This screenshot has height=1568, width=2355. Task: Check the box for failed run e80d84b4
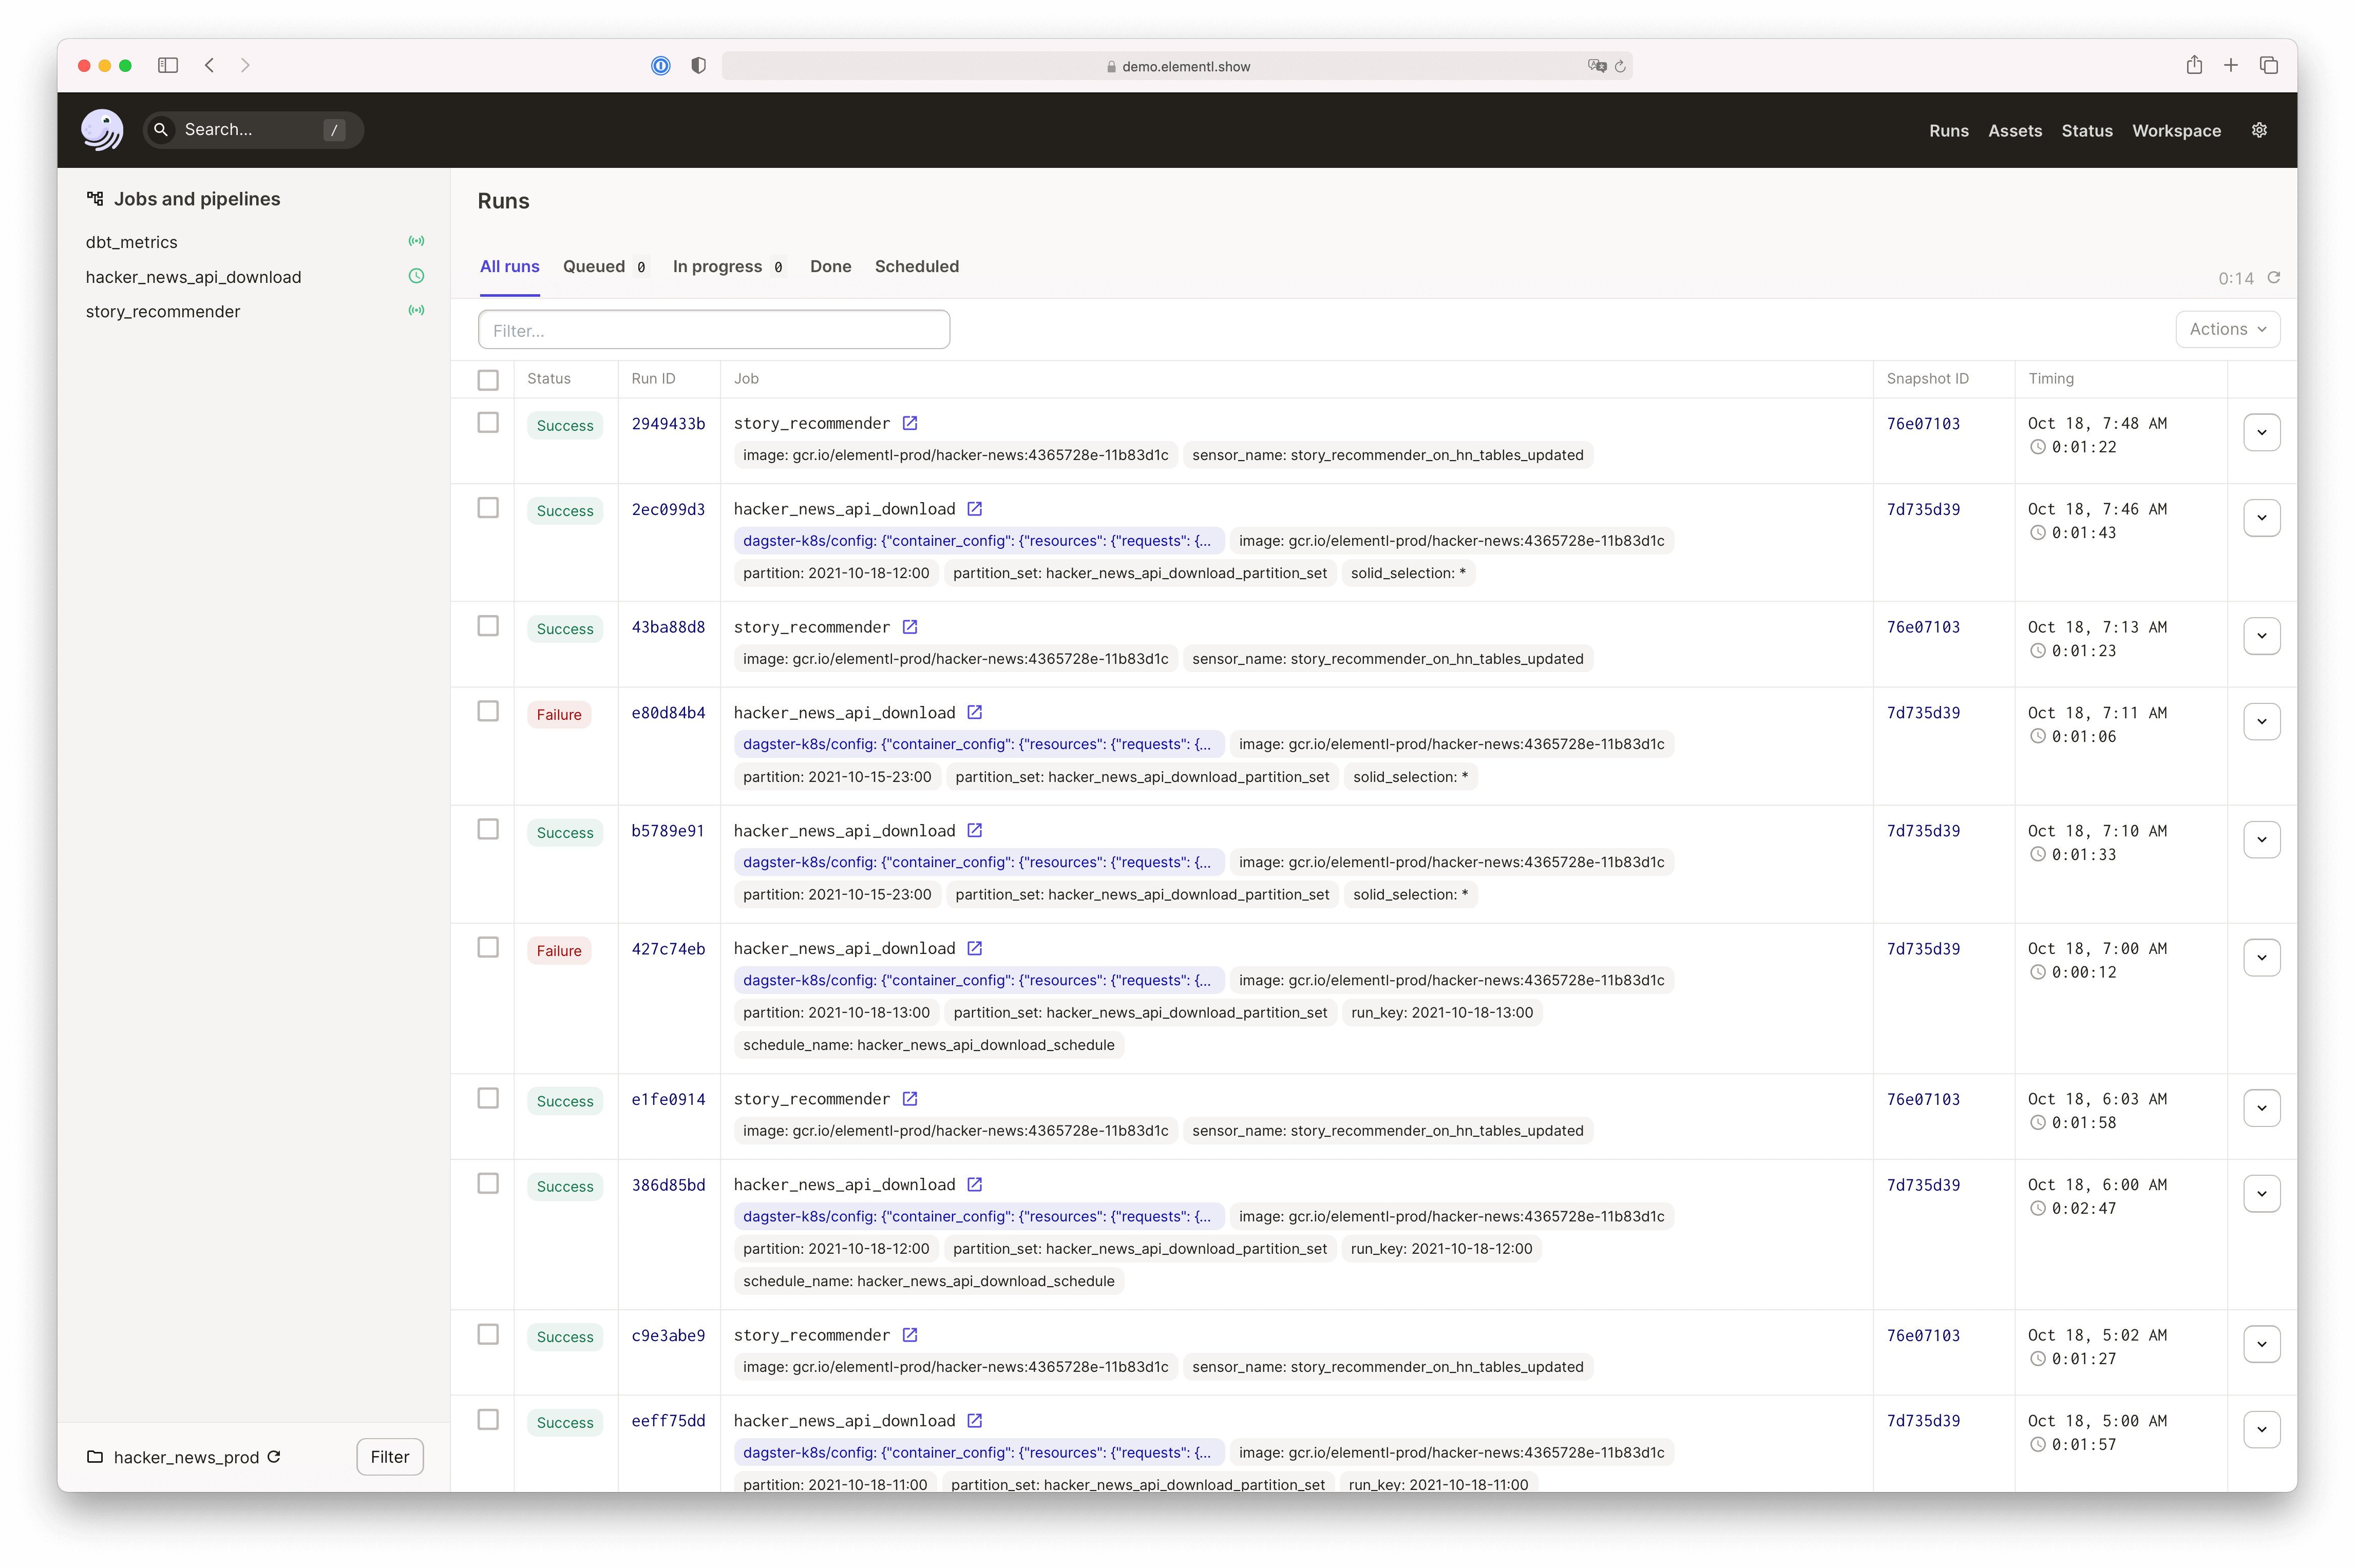[488, 711]
